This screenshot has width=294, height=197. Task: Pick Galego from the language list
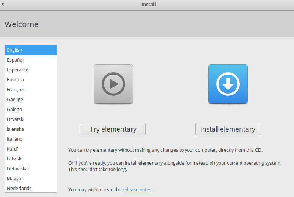31,110
